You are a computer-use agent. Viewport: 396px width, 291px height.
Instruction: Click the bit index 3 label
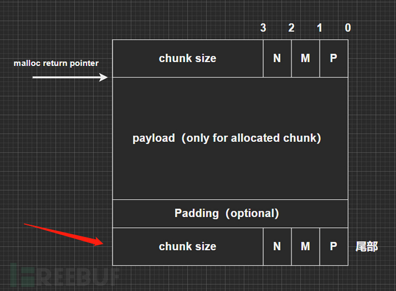point(263,28)
